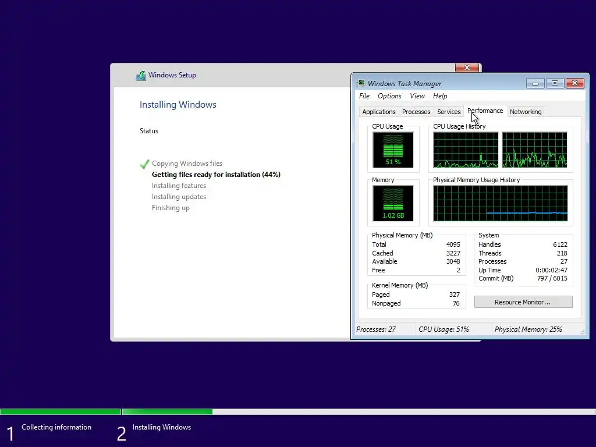This screenshot has height=447, width=596.
Task: Close the Windows Setup window
Action: click(467, 68)
